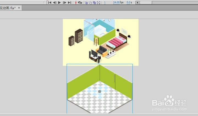Close the .fla document tab
Image resolution: width=198 pixels, height=116 pixels.
[x=19, y=8]
